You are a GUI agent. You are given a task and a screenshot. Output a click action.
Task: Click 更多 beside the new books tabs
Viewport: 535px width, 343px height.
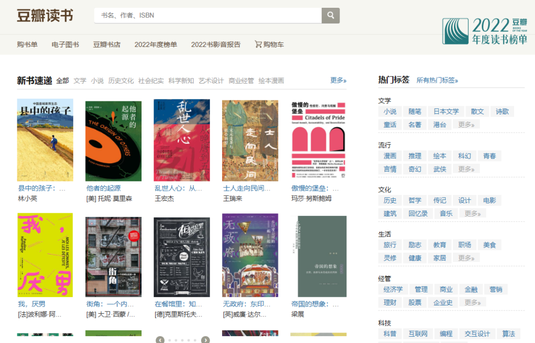point(338,80)
